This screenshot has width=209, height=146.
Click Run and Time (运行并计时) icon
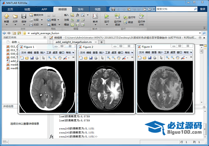[x=141, y=16]
